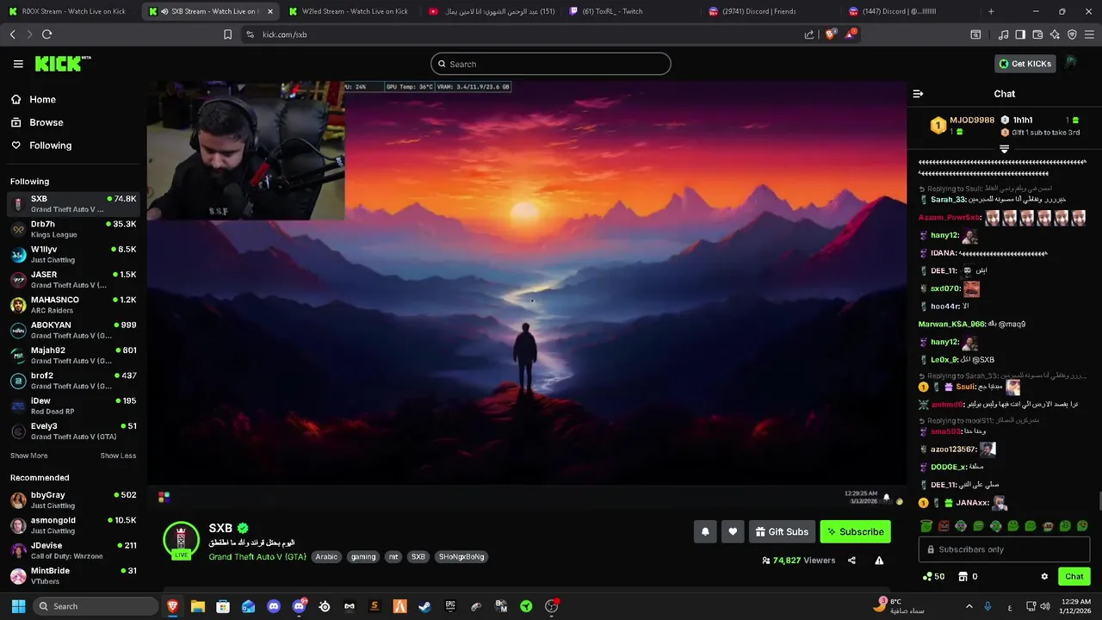This screenshot has width=1102, height=620.
Task: Open Brave VPN shield icon
Action: click(x=1072, y=34)
